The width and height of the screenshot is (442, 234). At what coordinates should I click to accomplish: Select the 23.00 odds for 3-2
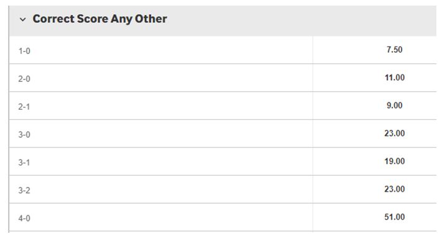pyautogui.click(x=395, y=189)
